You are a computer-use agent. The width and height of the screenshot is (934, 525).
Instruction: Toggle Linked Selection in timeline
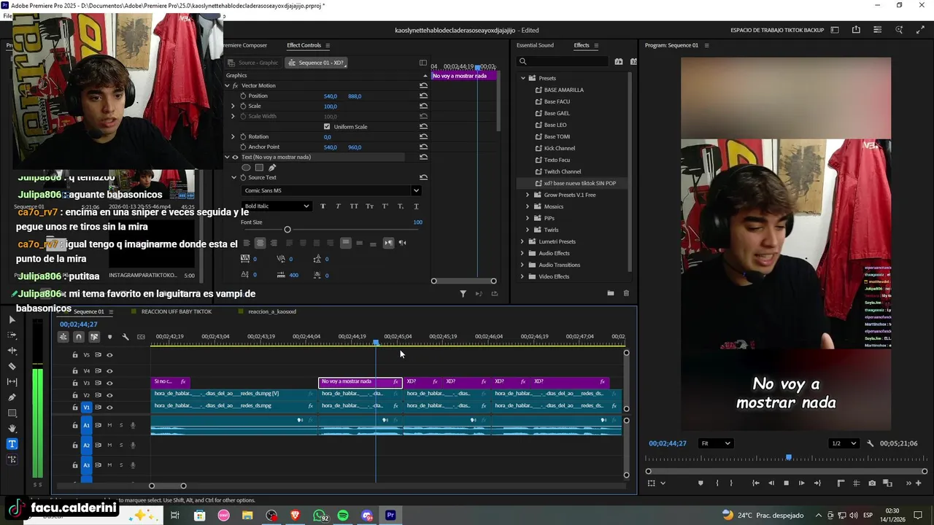94,337
